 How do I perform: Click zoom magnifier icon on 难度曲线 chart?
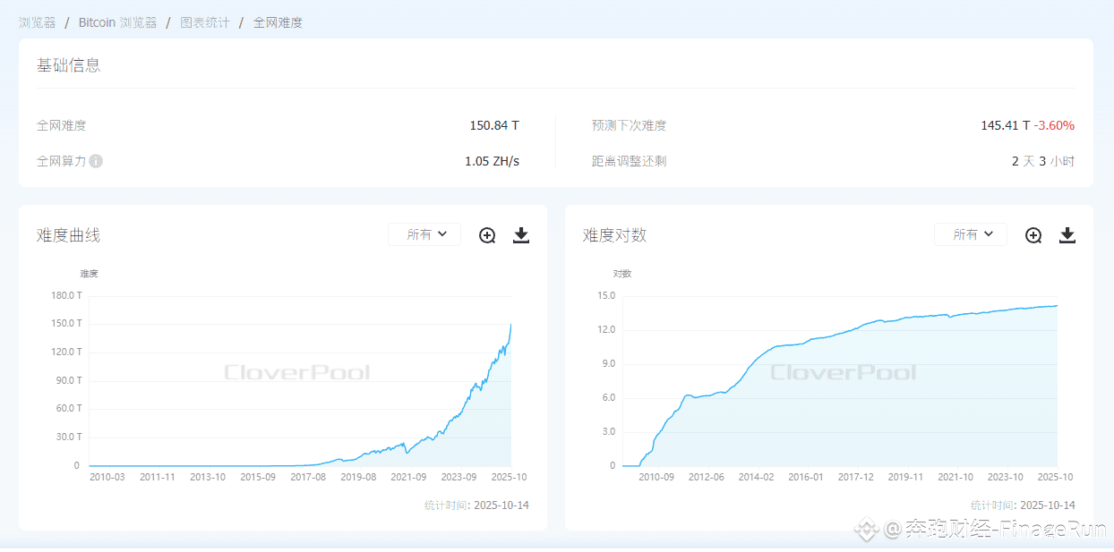[x=487, y=235]
